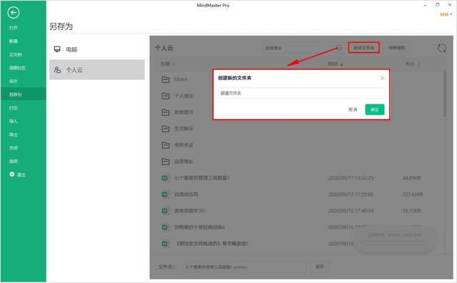The image size is (457, 283).
Task: Click the file list vertical scrollbar
Action: pos(445,94)
